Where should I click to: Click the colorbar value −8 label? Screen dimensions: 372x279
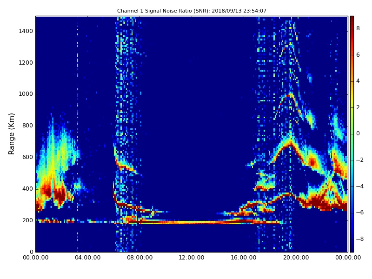(360, 239)
